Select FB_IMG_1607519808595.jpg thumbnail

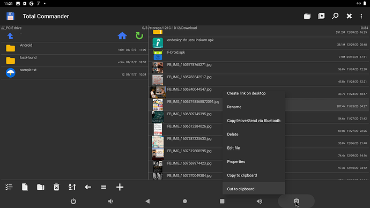point(158,154)
